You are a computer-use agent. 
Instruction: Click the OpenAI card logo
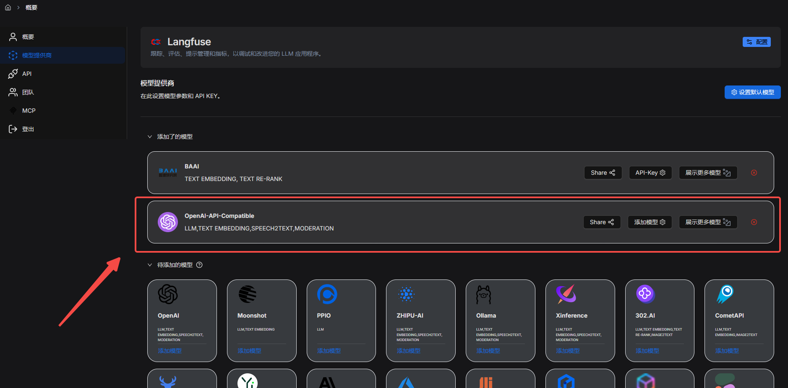(x=168, y=294)
